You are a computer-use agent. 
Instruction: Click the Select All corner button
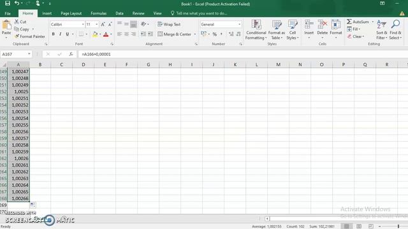click(4, 64)
